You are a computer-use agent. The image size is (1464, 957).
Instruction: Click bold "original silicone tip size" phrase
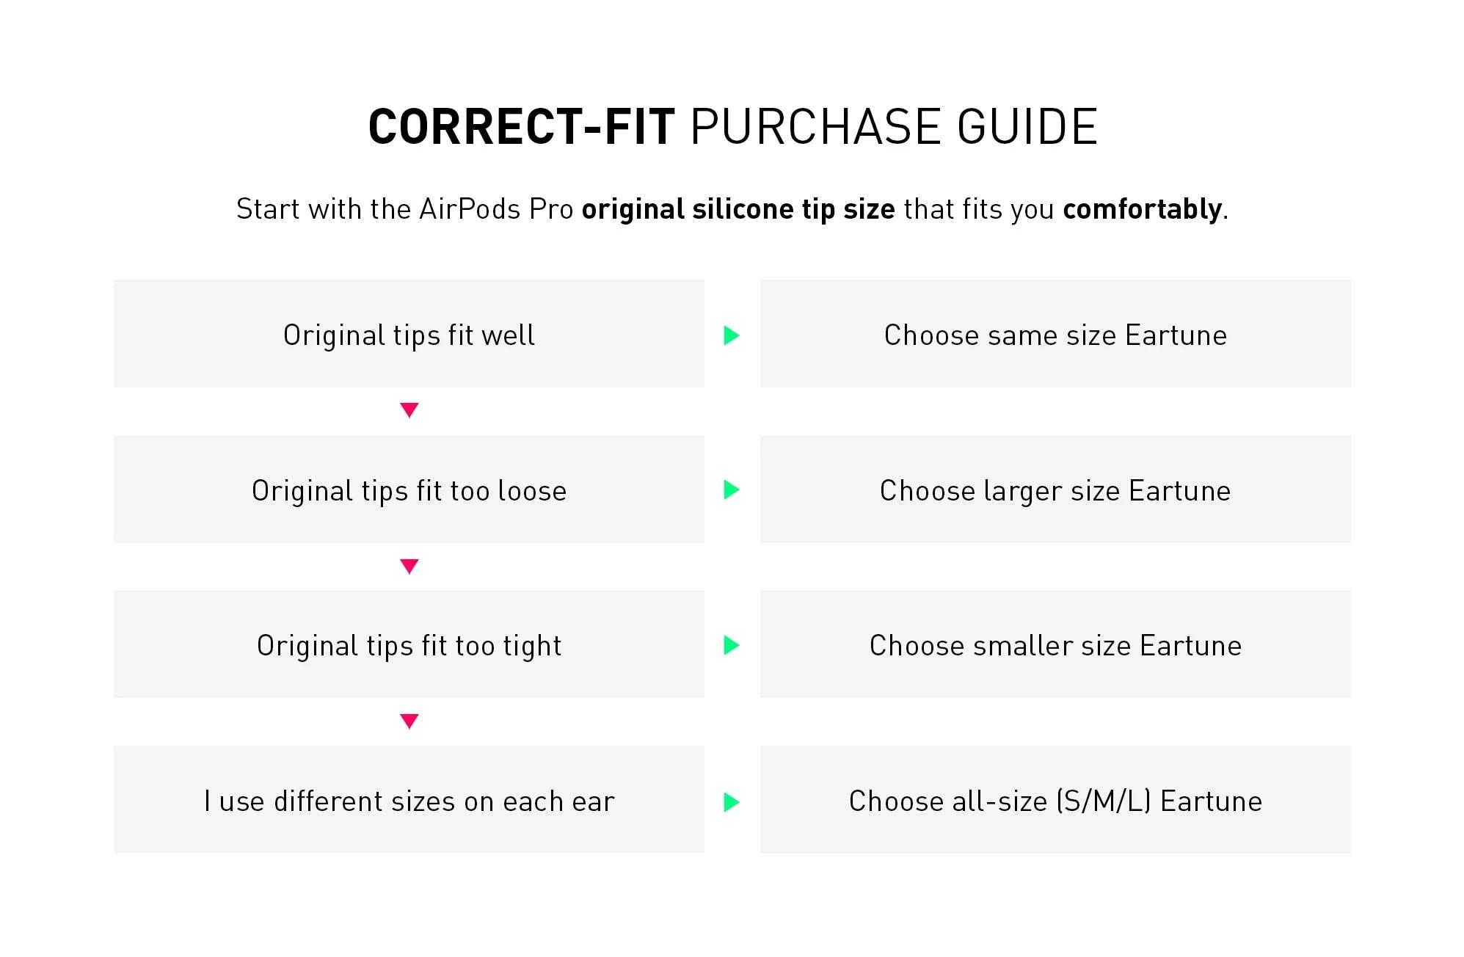[x=738, y=209]
